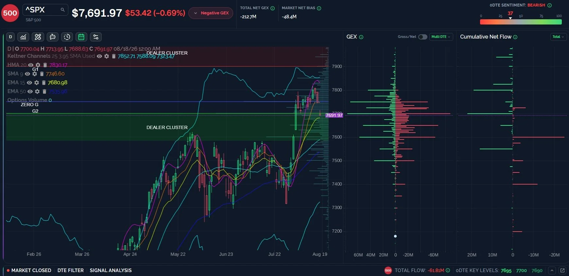This screenshot has width=569, height=276.
Task: Click the 0DTE sentiment gradient bar
Action: 521,22
